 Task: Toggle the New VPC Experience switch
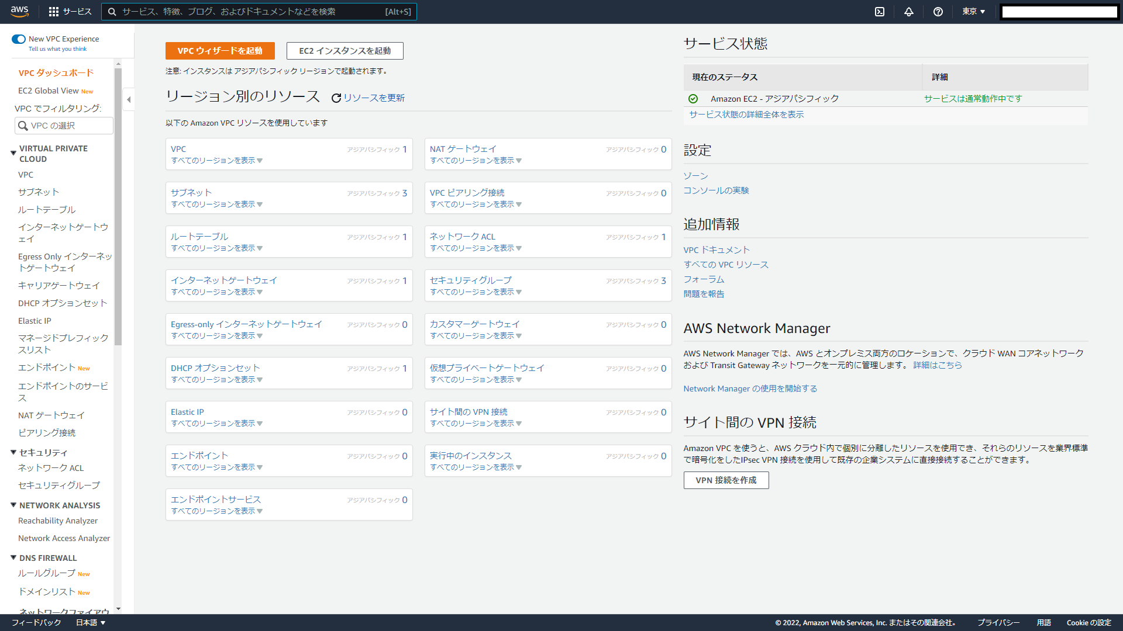[19, 39]
